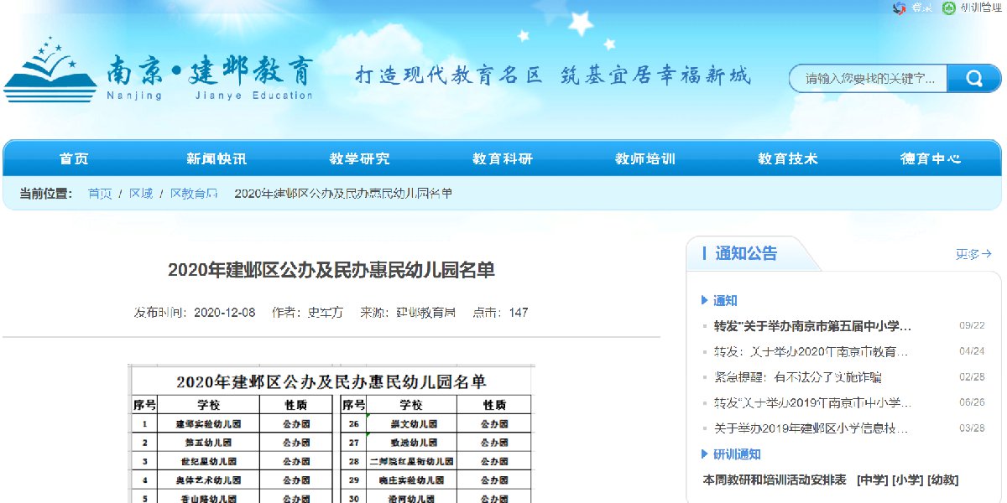Click the magnifying glass search button
The image size is (1007, 503).
pos(973,79)
